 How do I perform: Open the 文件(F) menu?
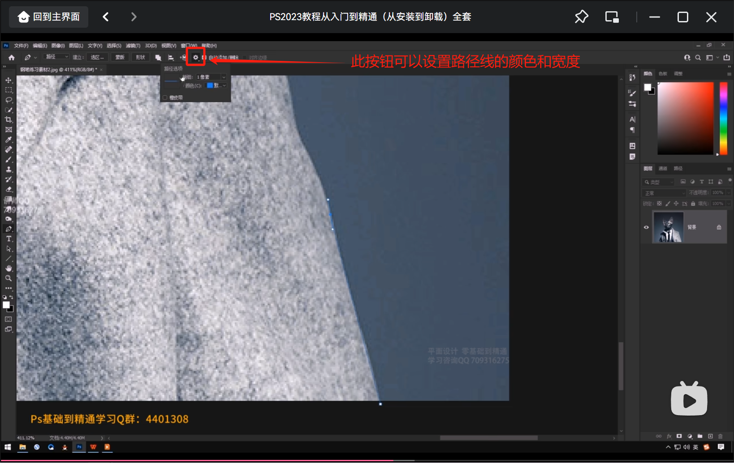[21, 46]
